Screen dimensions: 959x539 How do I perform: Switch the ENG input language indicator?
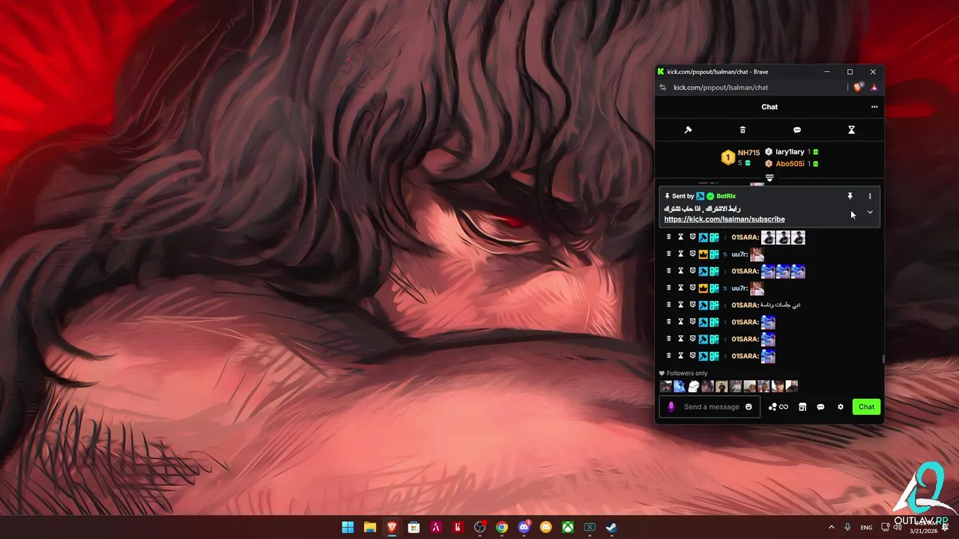pos(866,527)
